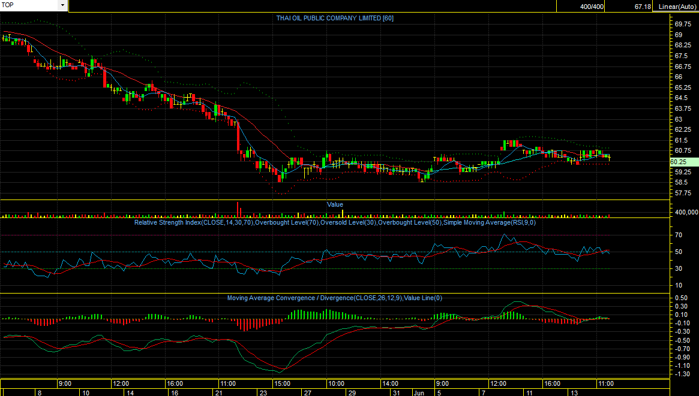Click the 60.25 current price tag

click(x=684, y=162)
